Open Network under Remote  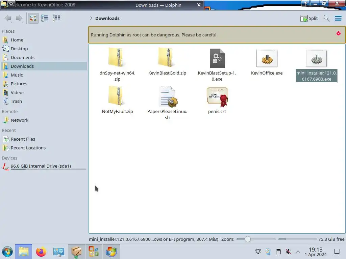44,120
